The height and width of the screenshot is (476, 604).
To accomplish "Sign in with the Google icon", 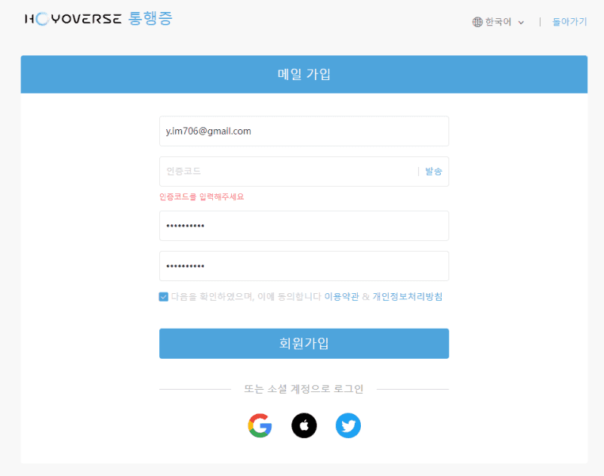I will click(x=260, y=425).
